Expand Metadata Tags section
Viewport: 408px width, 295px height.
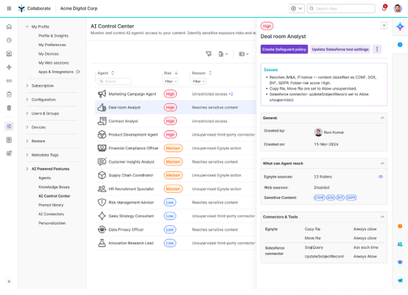coord(27,155)
